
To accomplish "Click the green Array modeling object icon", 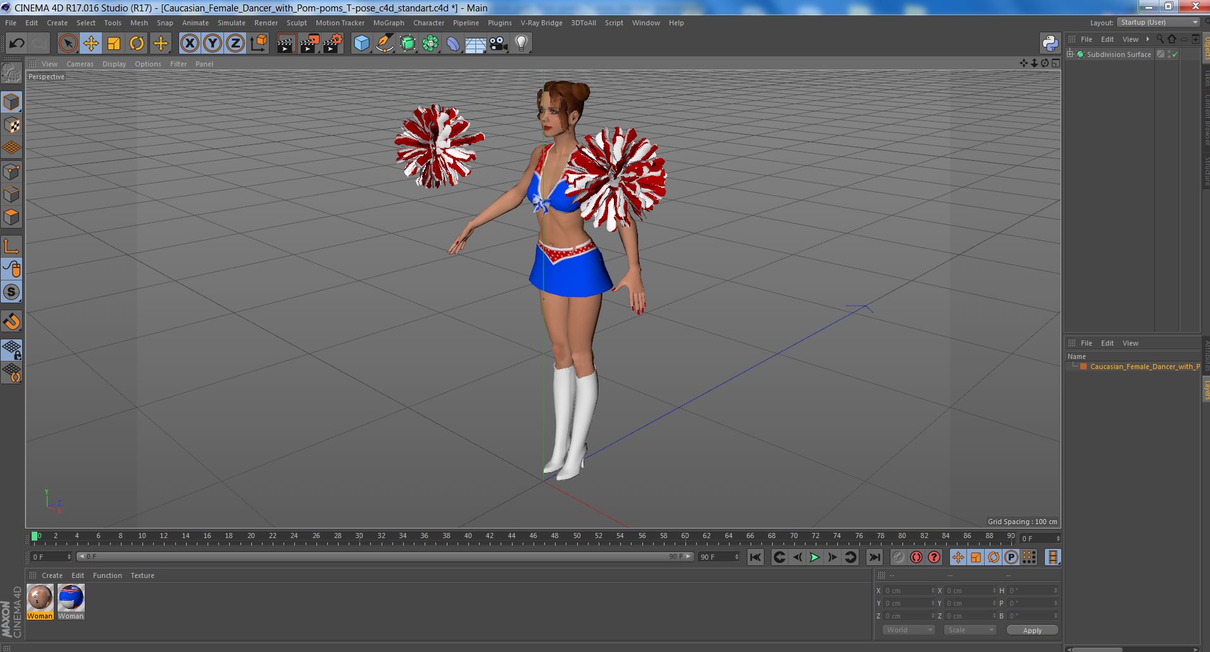I will pos(430,43).
